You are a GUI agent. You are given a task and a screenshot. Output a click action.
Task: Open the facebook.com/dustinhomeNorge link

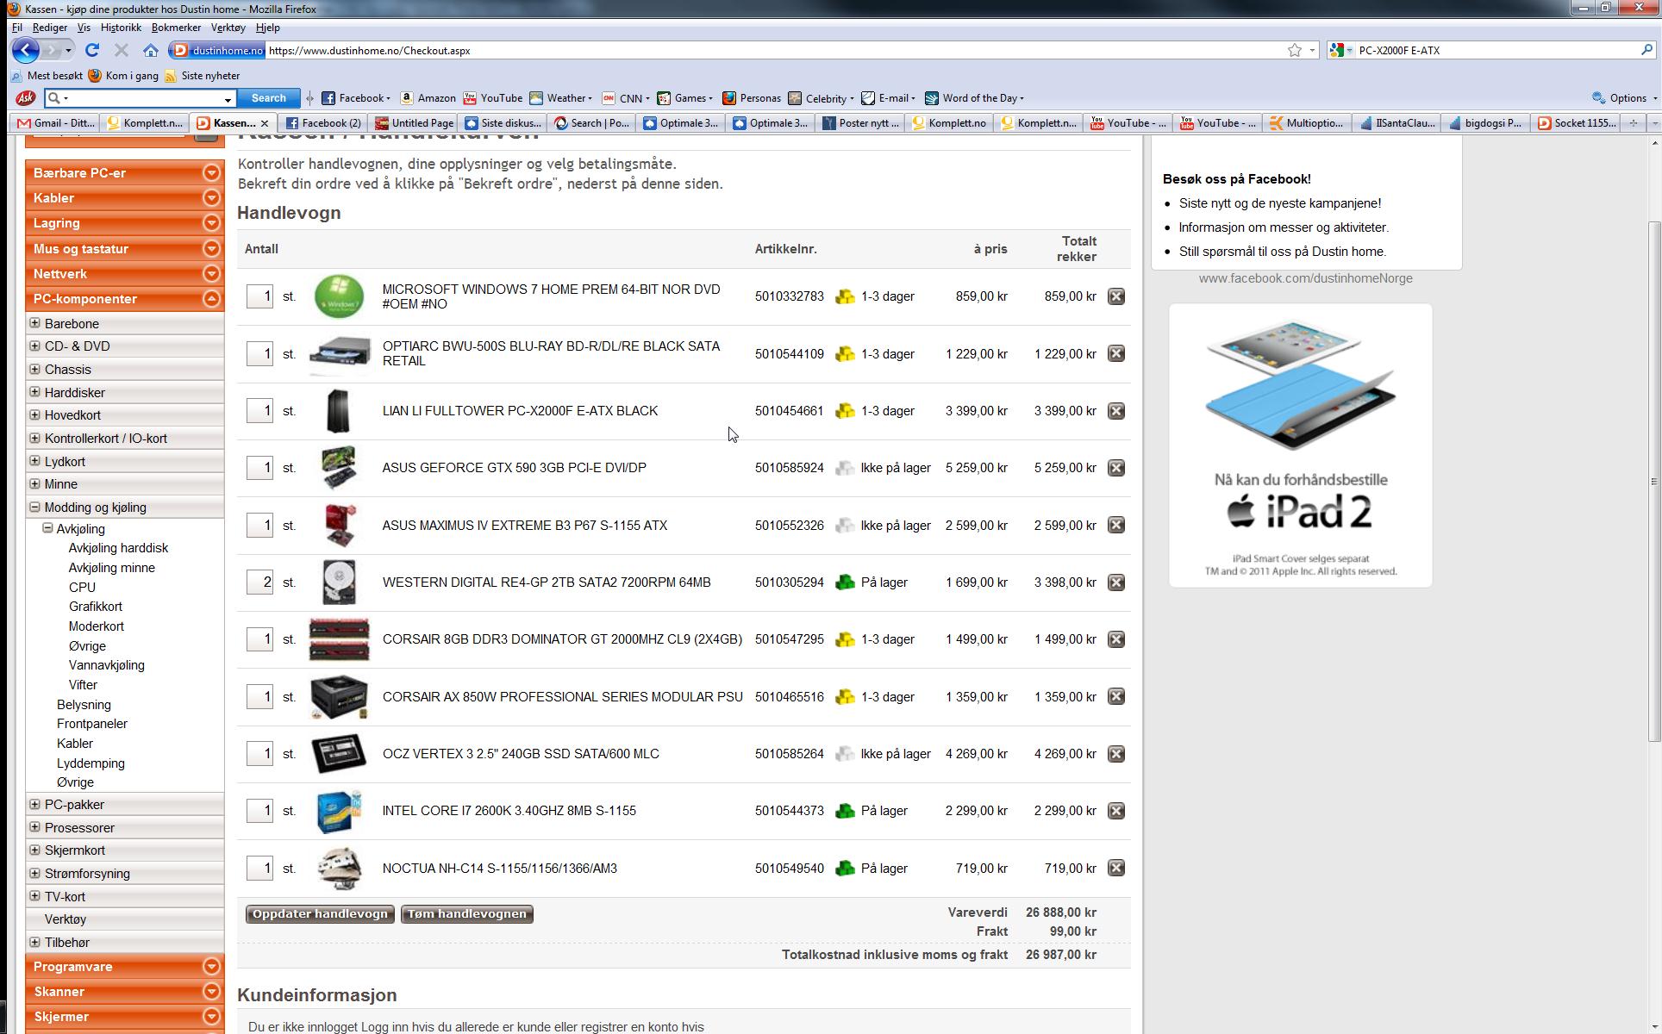1305,278
